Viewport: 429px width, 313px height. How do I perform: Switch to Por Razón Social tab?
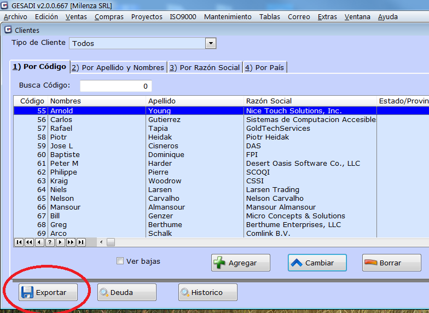point(205,67)
